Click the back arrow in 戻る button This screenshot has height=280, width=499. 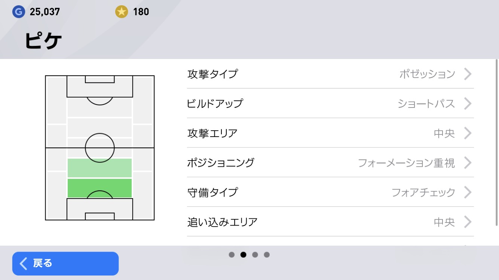click(x=24, y=264)
